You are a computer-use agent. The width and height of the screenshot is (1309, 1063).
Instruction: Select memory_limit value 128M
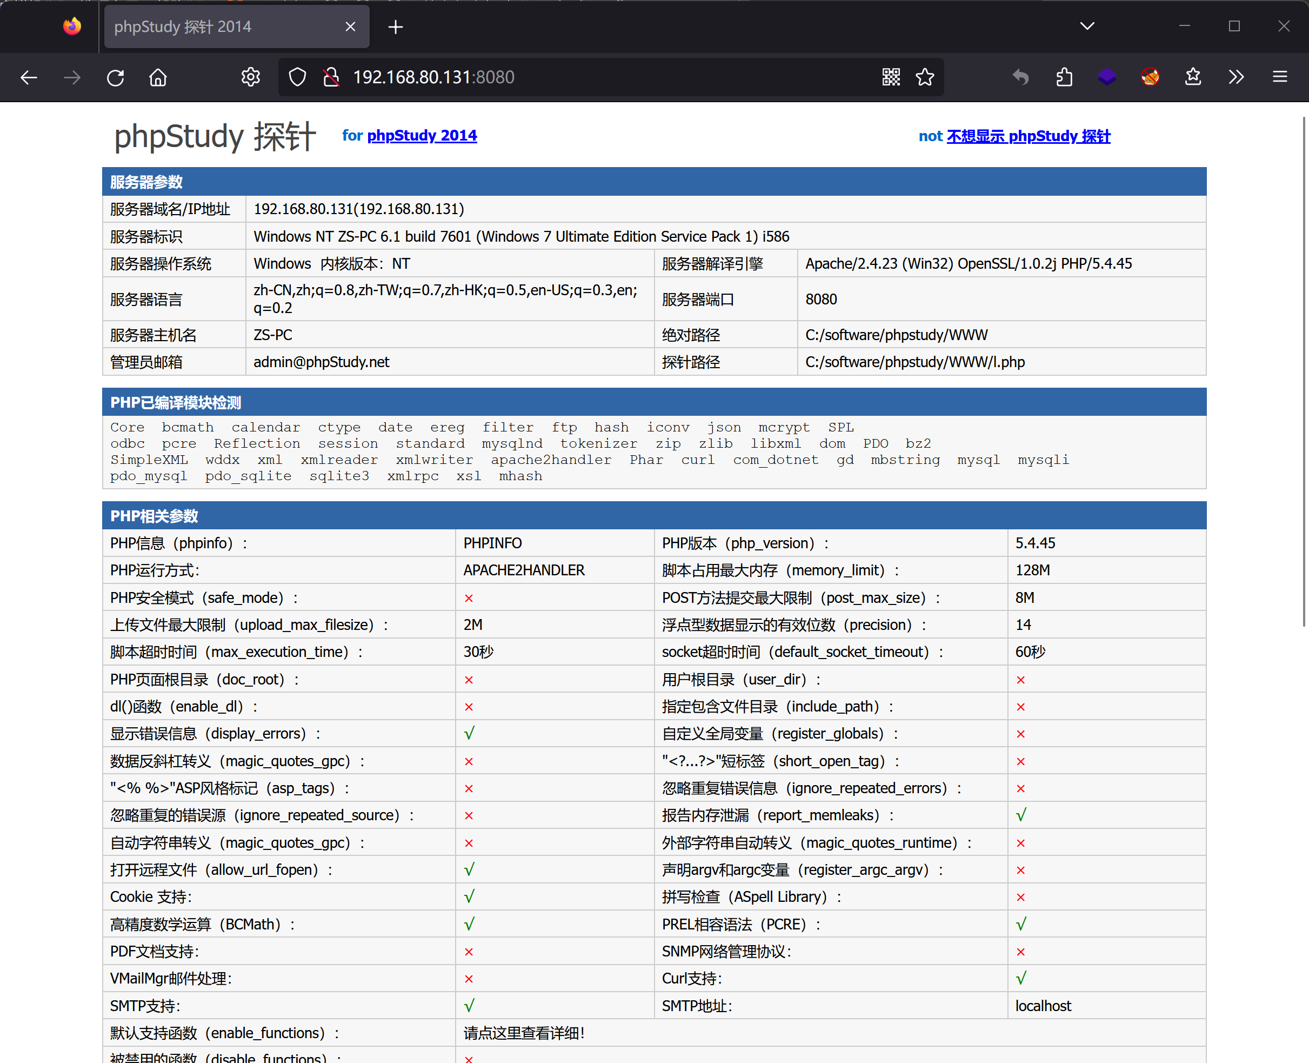[1032, 570]
